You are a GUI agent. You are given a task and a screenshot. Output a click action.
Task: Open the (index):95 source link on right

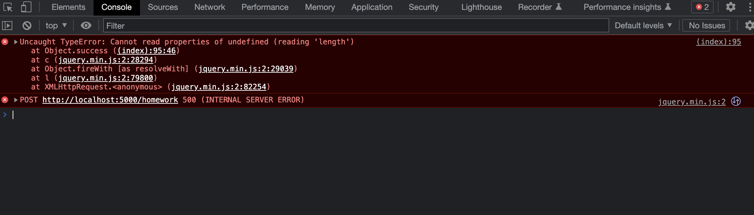(x=718, y=42)
